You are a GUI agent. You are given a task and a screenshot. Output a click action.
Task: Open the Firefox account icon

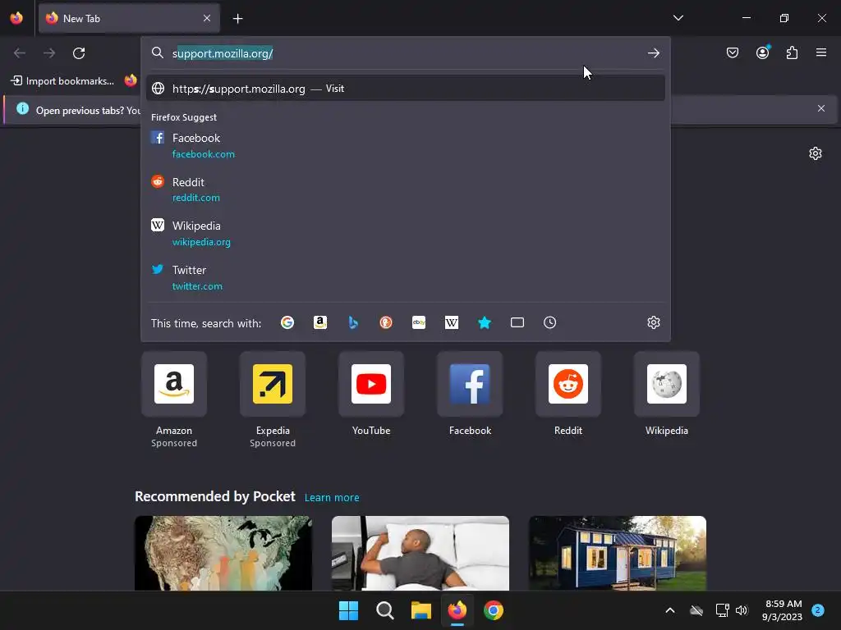coord(763,52)
